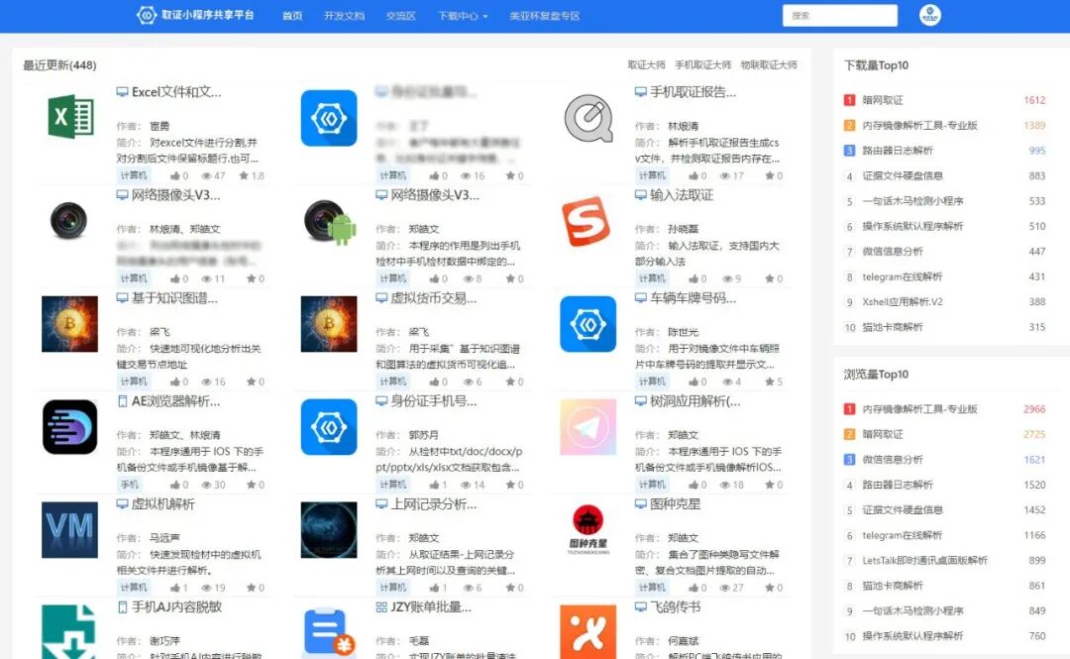Click the 手机 tag on AE浏览器解析 card

[130, 485]
